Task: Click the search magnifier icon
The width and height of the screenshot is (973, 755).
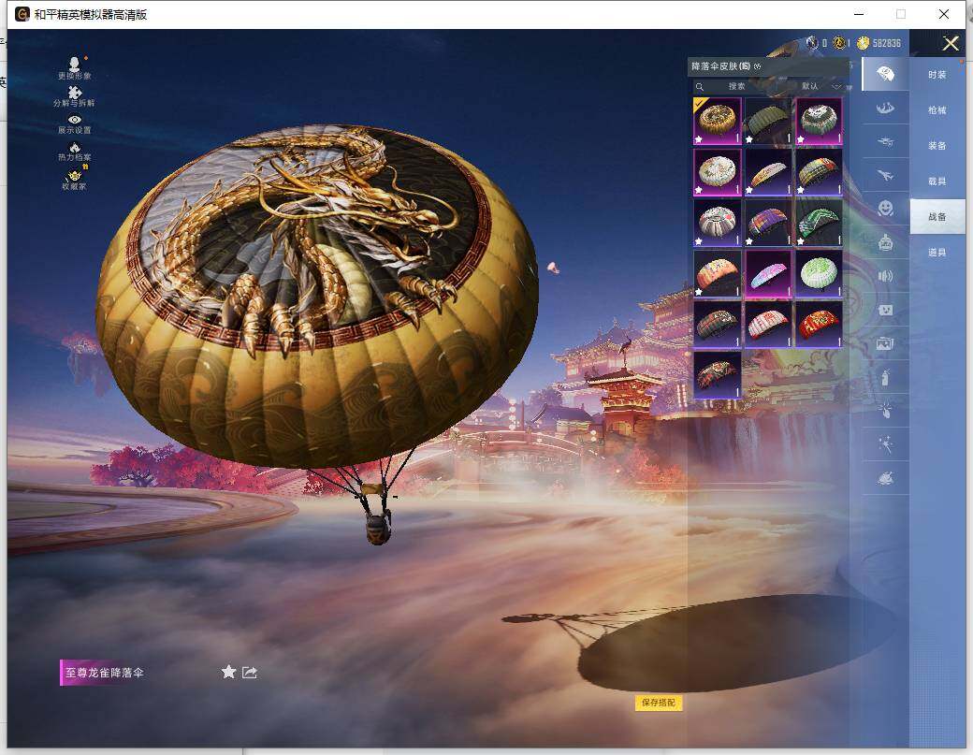Action: 700,86
